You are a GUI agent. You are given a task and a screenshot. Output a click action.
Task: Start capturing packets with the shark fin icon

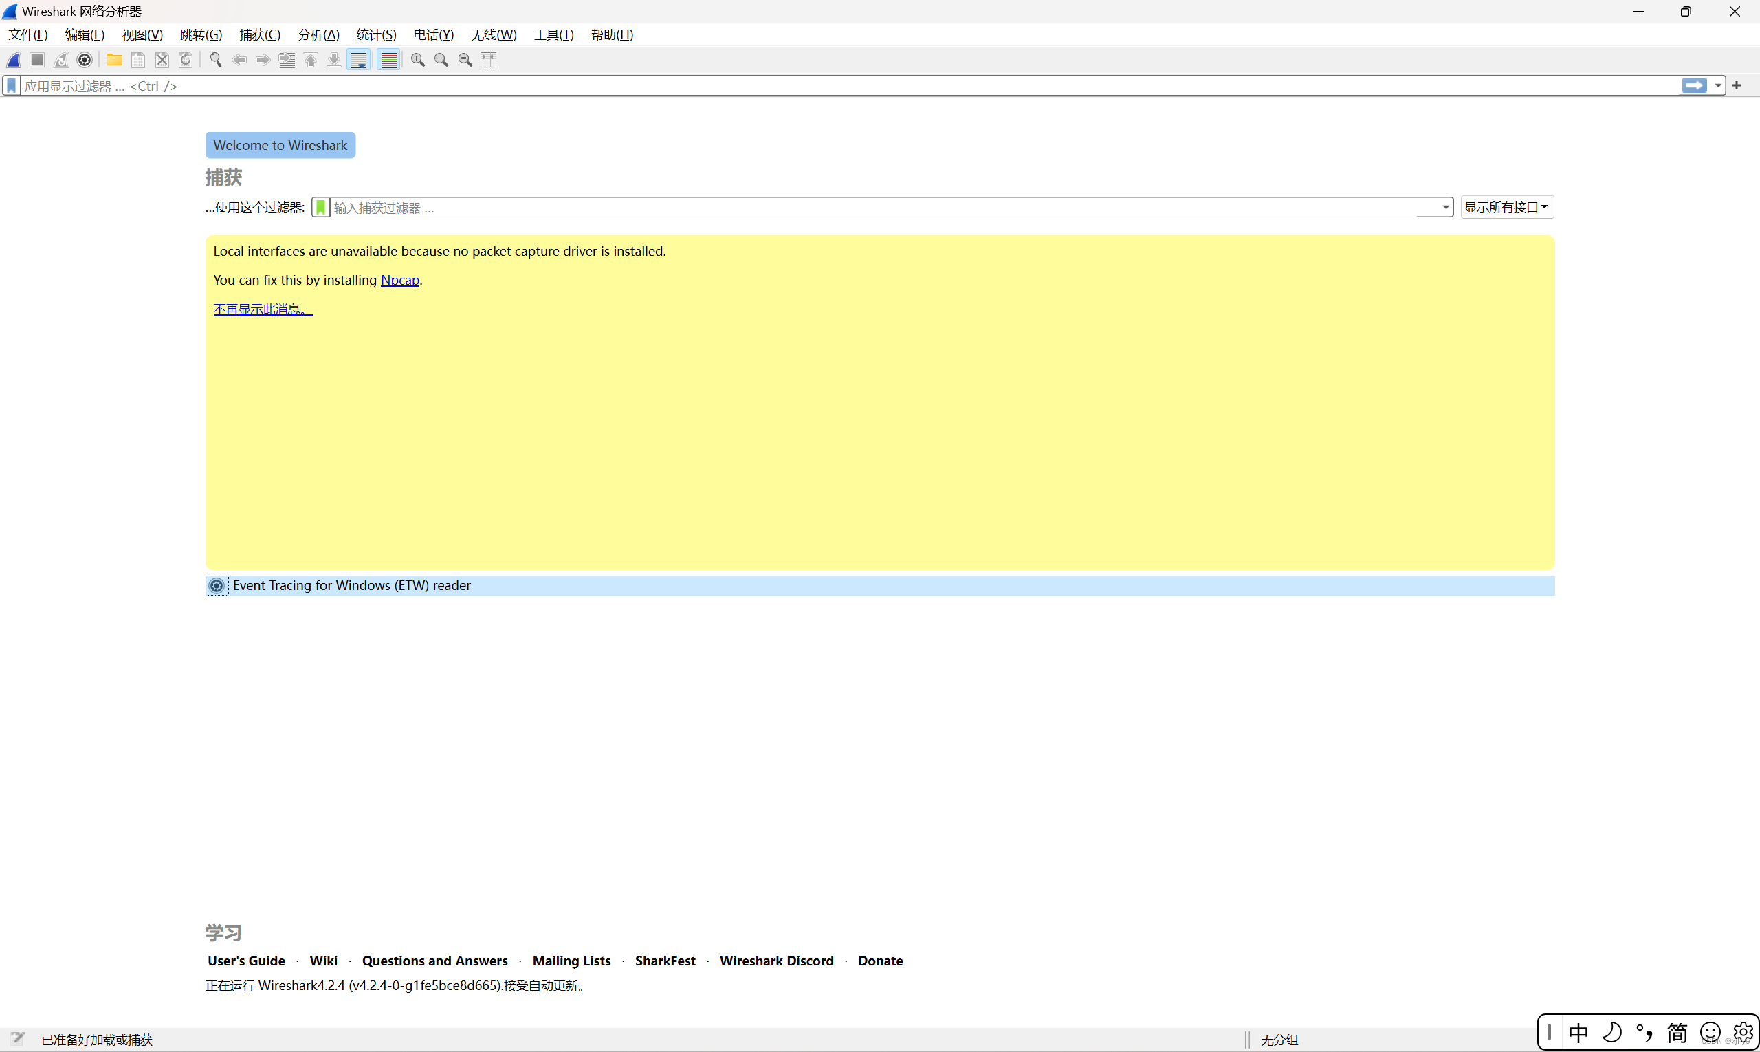(x=14, y=61)
